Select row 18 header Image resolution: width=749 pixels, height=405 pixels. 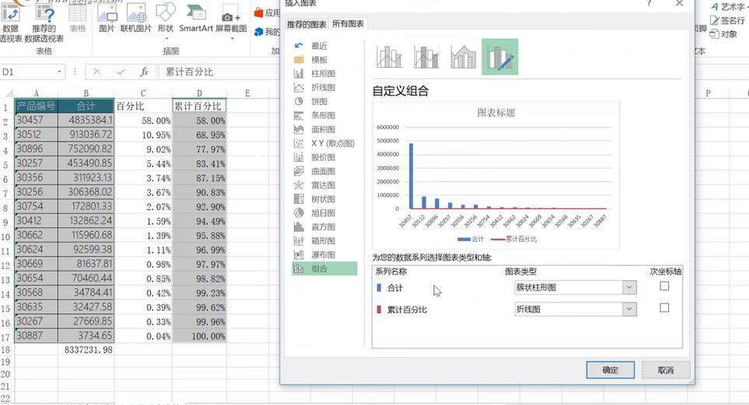tap(5, 350)
